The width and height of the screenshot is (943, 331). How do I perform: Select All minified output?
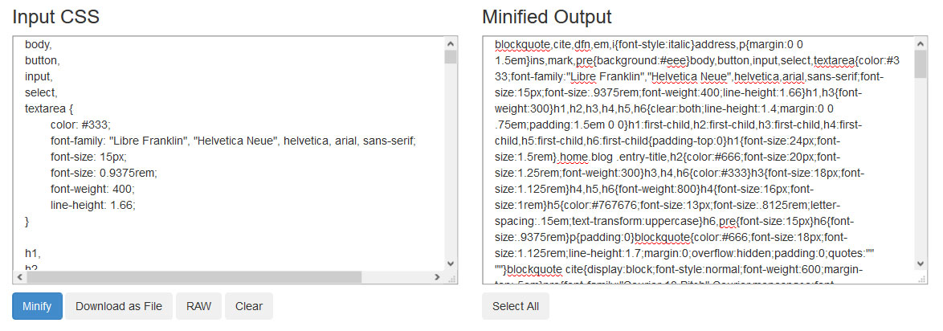point(516,306)
